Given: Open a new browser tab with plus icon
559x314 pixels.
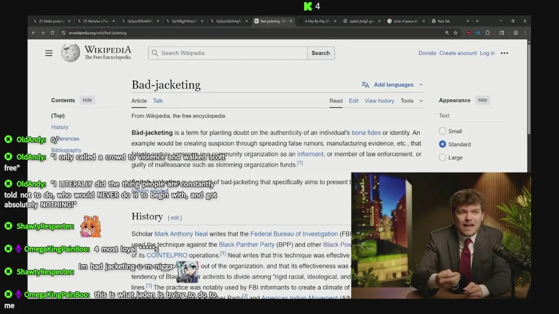Looking at the screenshot, I should point(477,21).
